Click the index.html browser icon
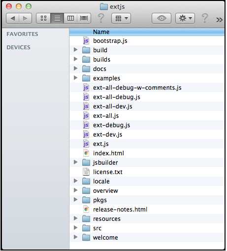 (86, 153)
